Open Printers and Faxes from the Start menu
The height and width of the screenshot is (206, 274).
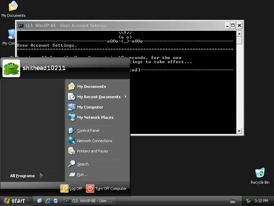97,151
